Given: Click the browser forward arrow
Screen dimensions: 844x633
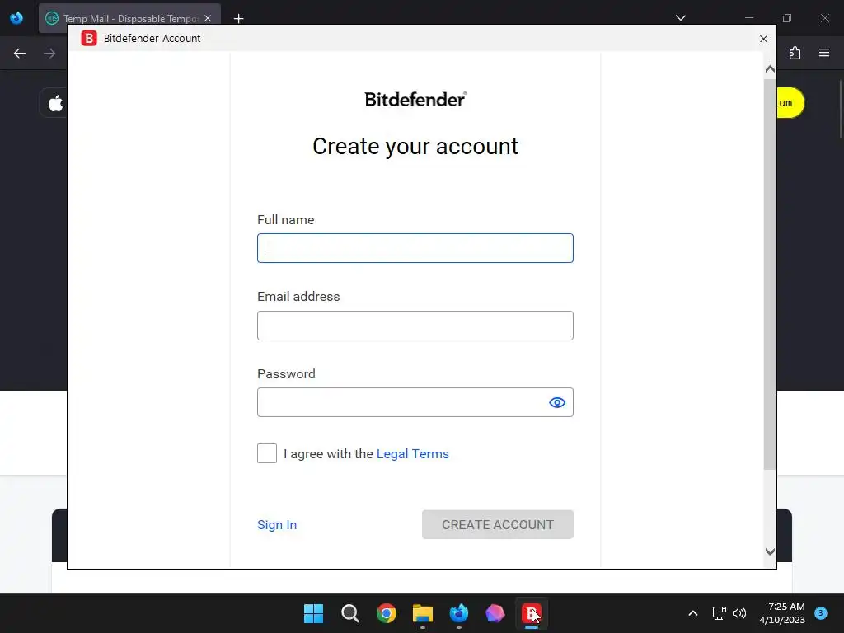Looking at the screenshot, I should 49,54.
